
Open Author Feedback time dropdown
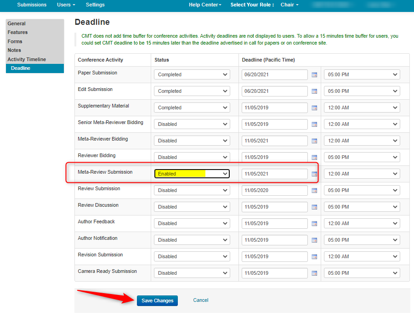(x=362, y=223)
